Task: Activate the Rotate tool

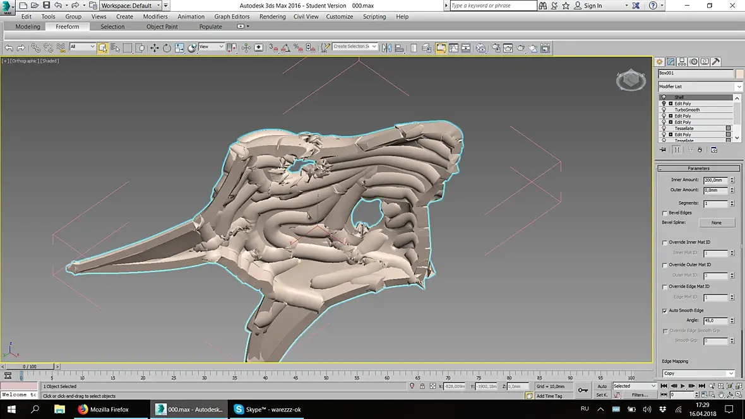Action: click(167, 48)
